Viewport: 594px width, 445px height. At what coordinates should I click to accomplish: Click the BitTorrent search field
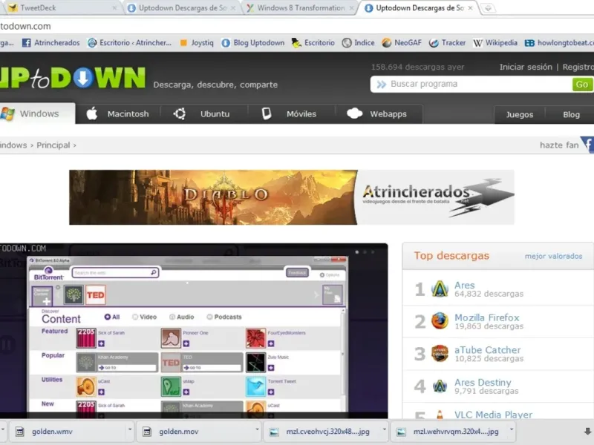[x=115, y=272]
